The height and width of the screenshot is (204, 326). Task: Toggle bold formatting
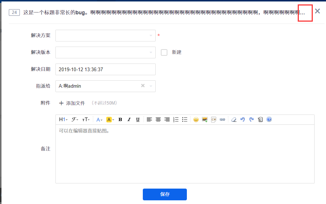point(120,120)
